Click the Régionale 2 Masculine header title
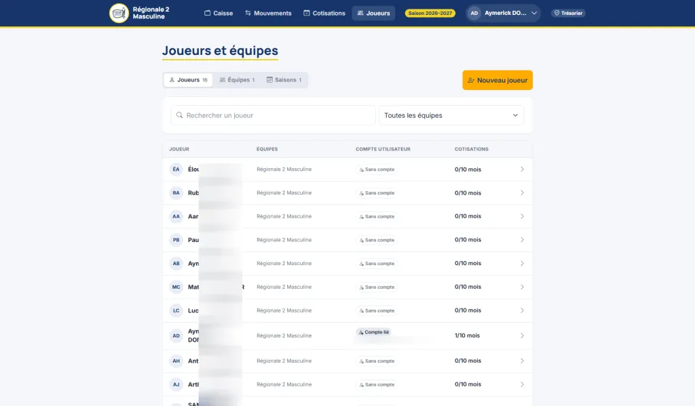The image size is (695, 406). pyautogui.click(x=151, y=13)
